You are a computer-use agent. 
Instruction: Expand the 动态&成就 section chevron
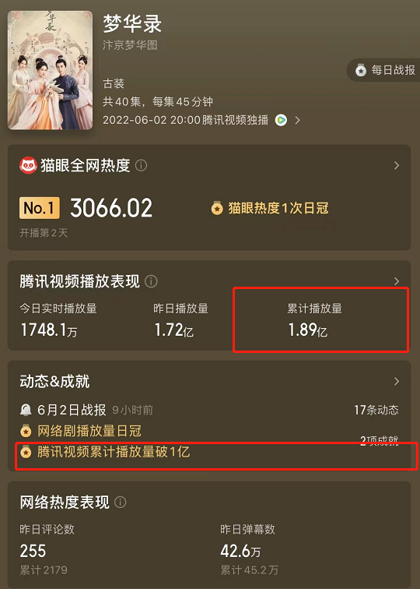[397, 382]
